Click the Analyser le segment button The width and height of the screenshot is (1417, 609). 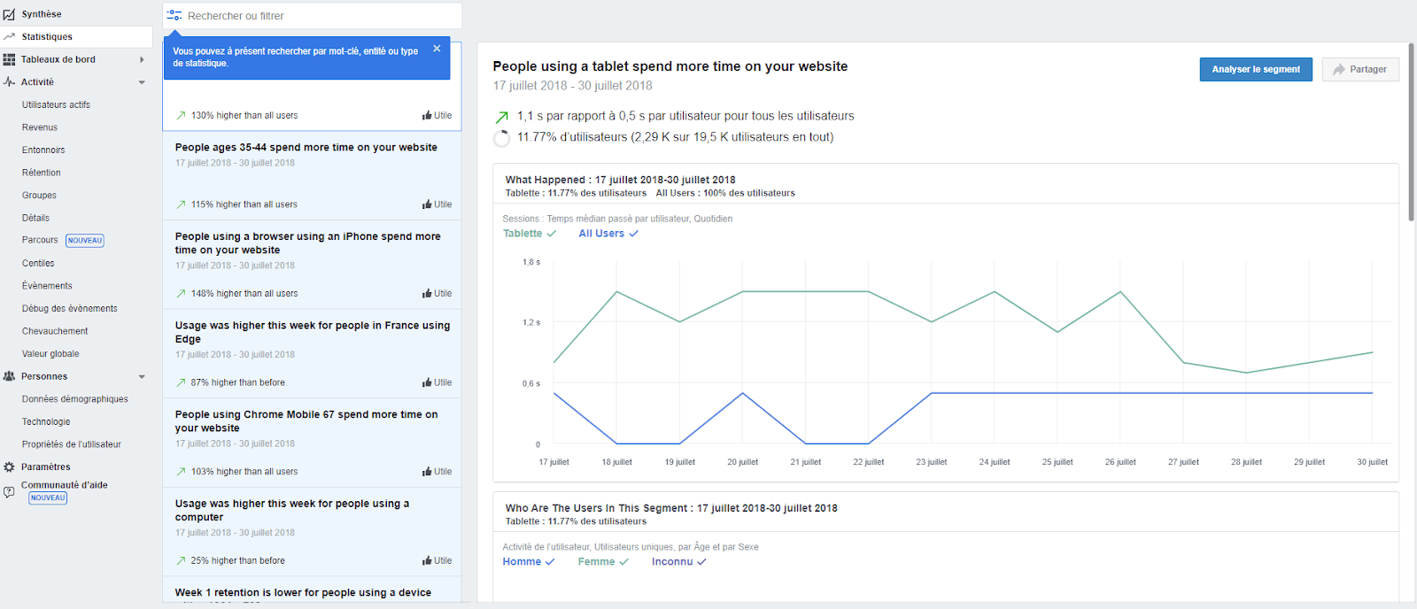pos(1256,69)
